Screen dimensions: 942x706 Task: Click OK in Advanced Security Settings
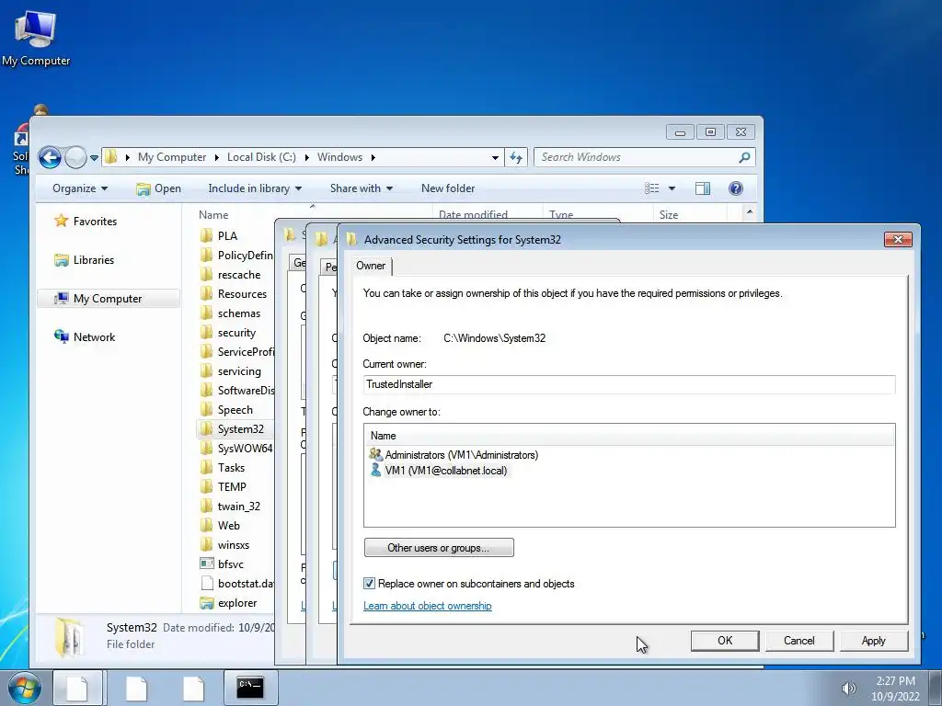pos(725,641)
